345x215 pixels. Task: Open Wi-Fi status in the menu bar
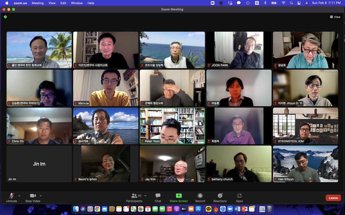coord(283,3)
